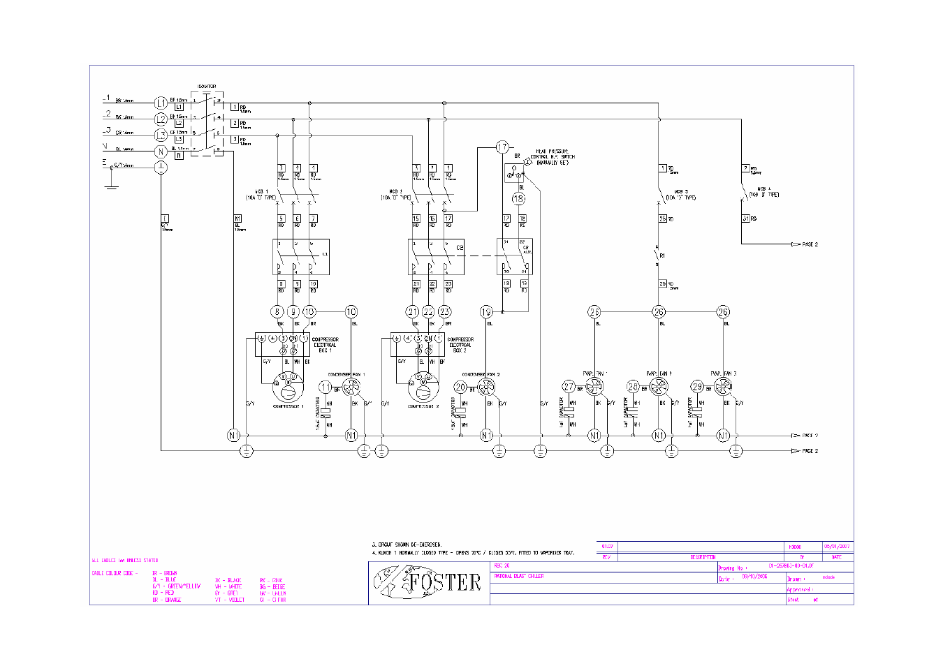The image size is (943, 666).
Task: Click the G/Y - GREEN/YELLOW colour code entry
Action: click(176, 586)
